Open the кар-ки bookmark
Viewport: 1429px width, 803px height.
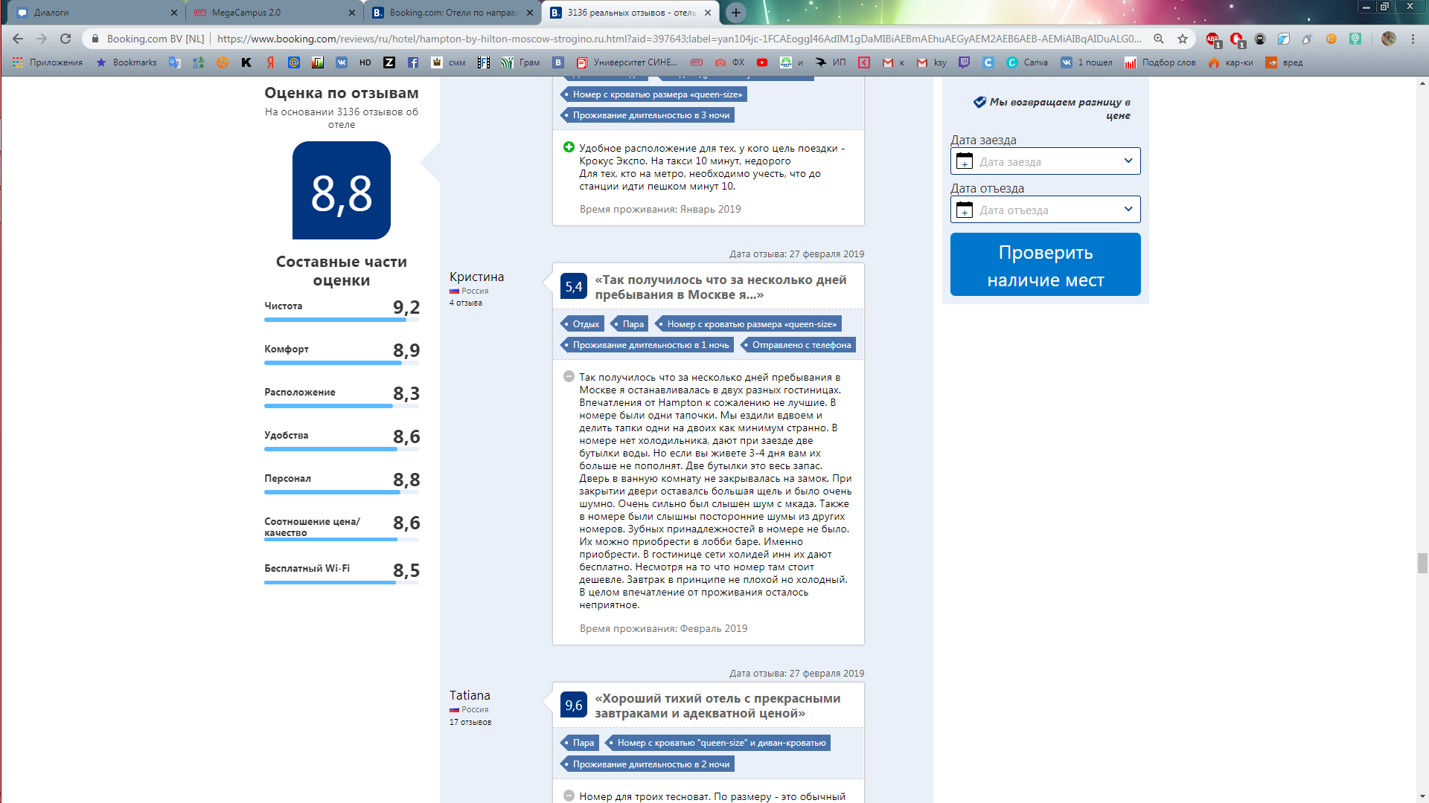click(x=1231, y=62)
